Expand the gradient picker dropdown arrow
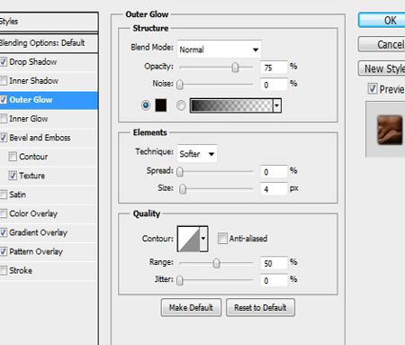Image resolution: width=405 pixels, height=345 pixels. [x=277, y=105]
